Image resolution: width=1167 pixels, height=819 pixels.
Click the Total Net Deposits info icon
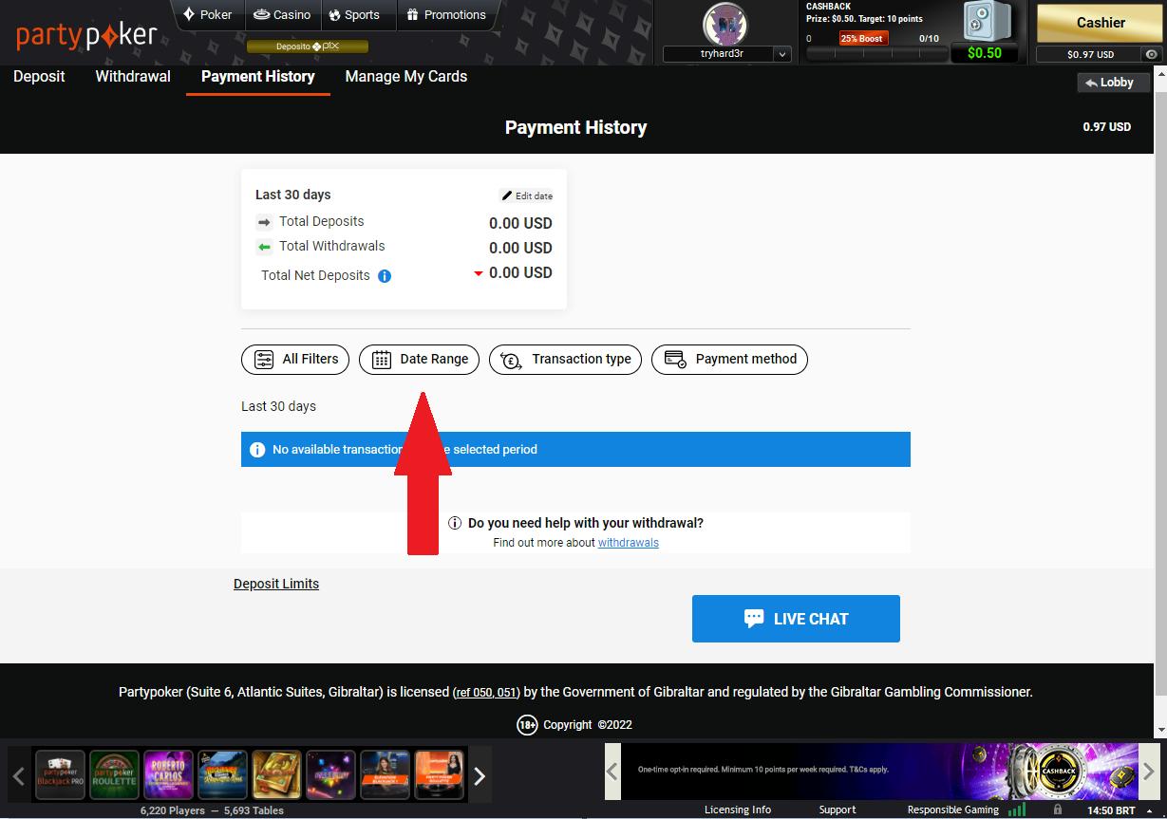pyautogui.click(x=385, y=276)
